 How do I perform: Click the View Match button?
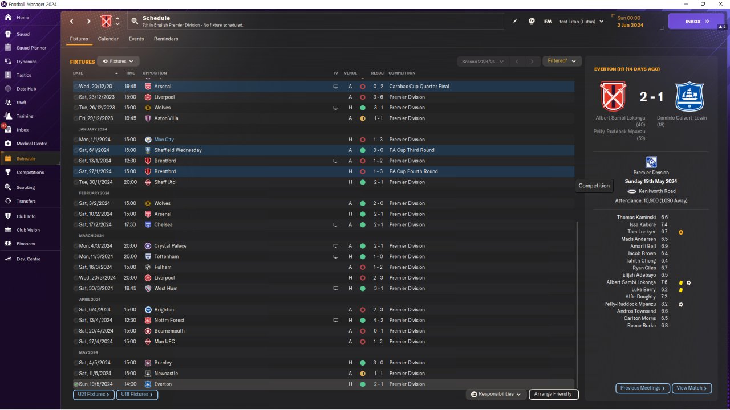tap(692, 388)
